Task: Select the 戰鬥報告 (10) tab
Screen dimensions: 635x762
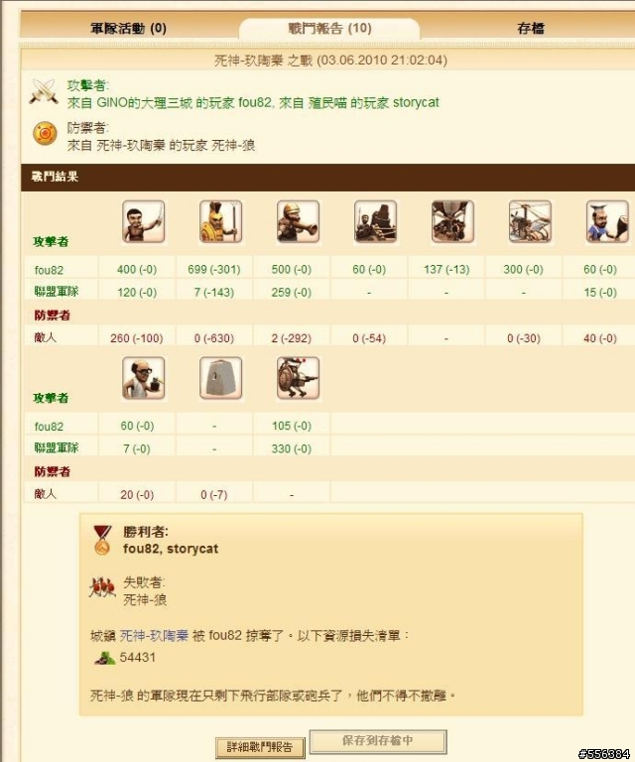Action: pos(329,28)
